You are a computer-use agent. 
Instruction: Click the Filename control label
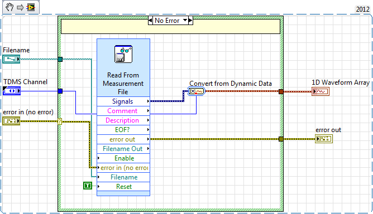(x=16, y=50)
